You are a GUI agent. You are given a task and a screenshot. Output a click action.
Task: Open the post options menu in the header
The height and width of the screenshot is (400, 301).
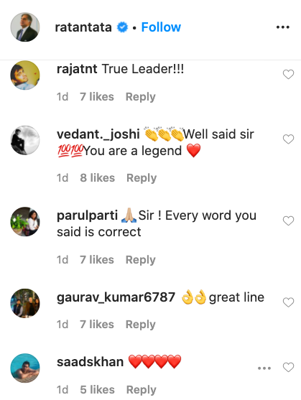tap(282, 27)
